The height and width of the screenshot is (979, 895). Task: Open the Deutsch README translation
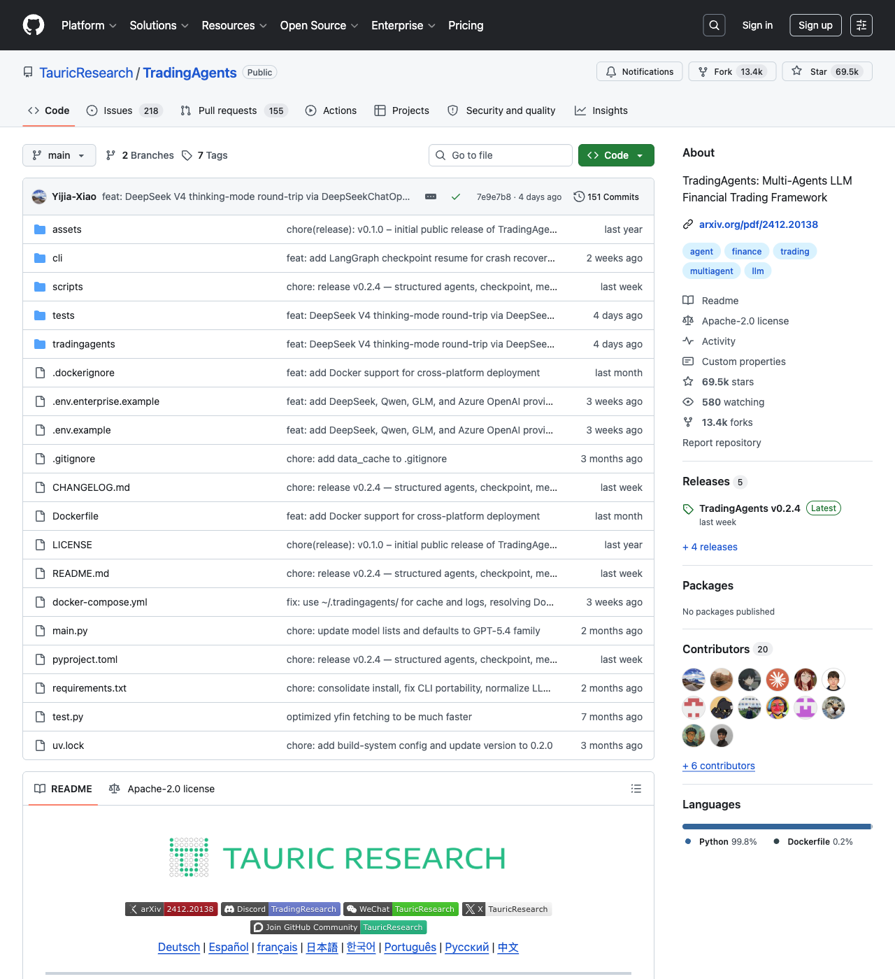pos(179,948)
